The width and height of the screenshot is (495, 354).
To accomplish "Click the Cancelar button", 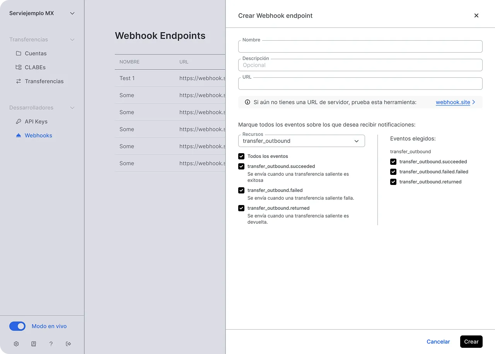I will click(x=438, y=342).
